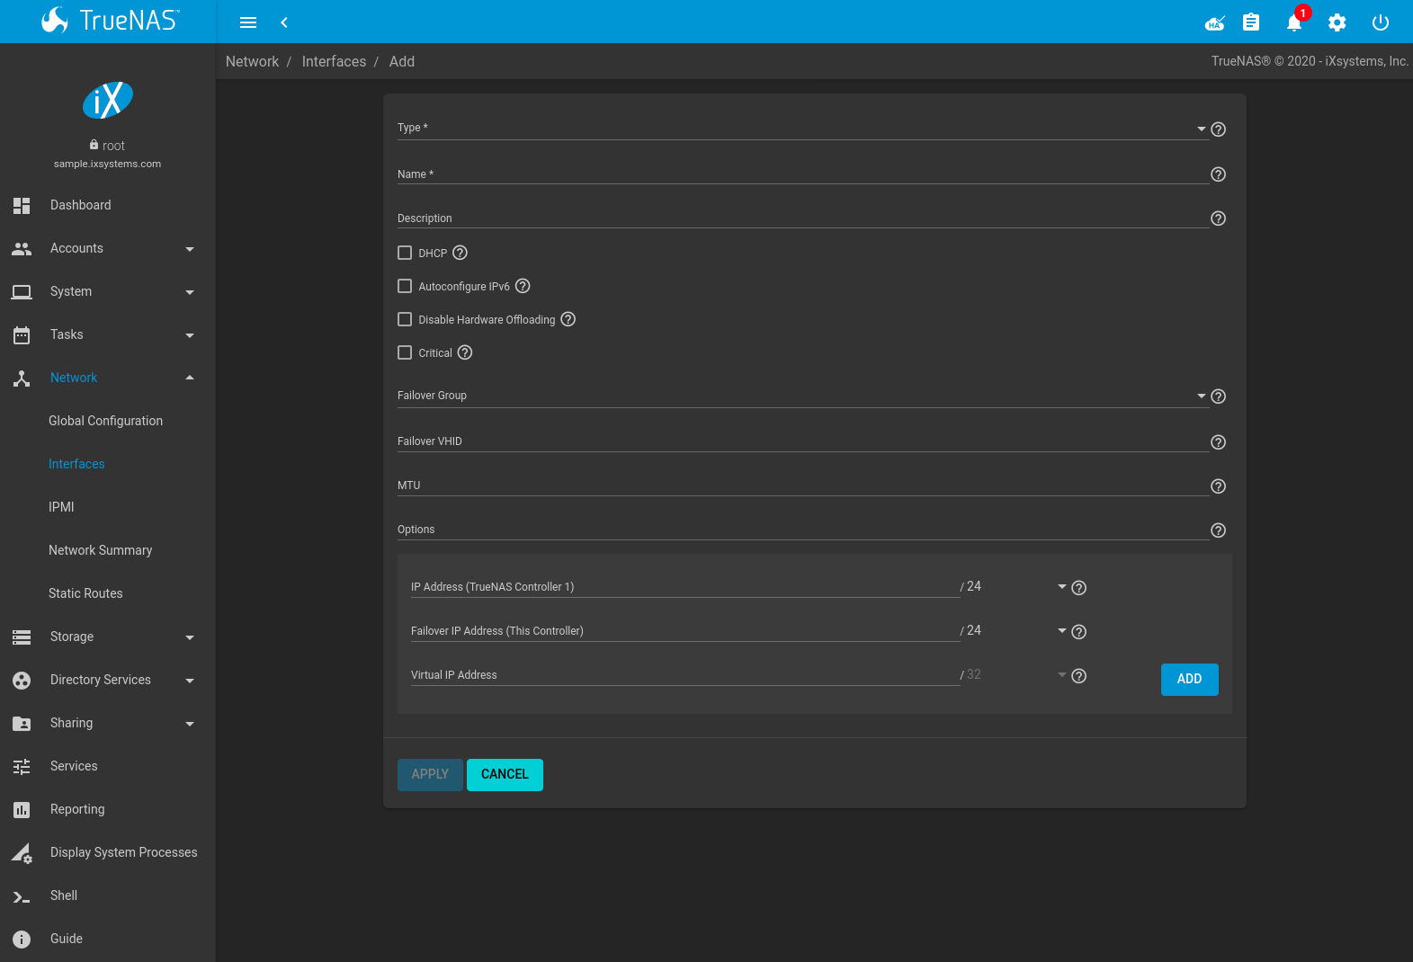Screen dimensions: 1413x962
Task: Click the TrueNAS logo
Action: 110,21
